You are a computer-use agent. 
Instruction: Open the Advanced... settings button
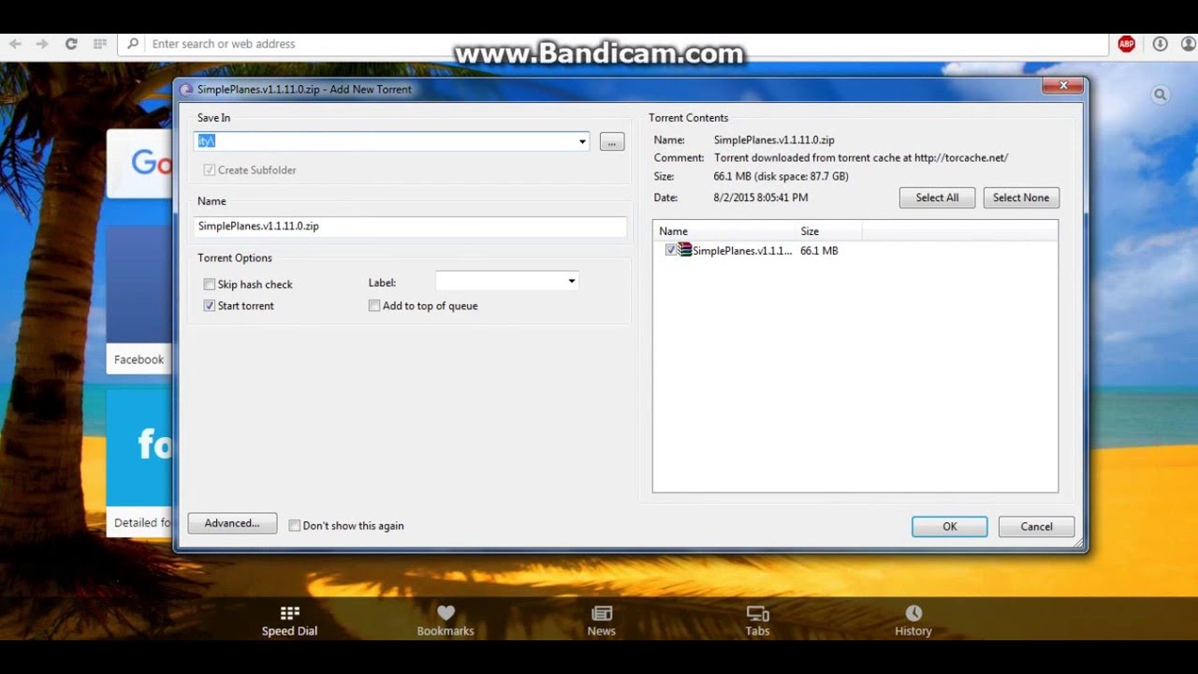coord(232,523)
